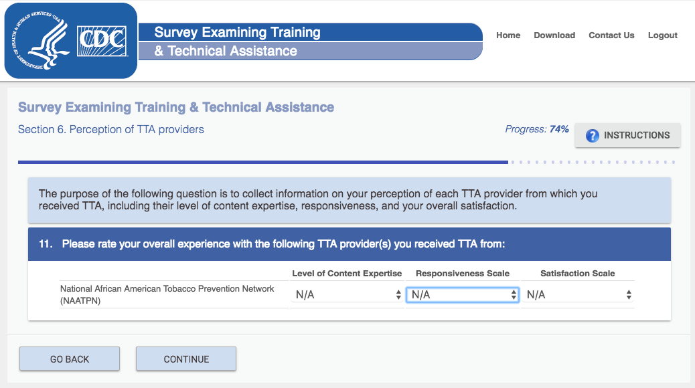Click the dotted remaining part of the progress bar
The width and height of the screenshot is (695, 388).
[x=593, y=162]
